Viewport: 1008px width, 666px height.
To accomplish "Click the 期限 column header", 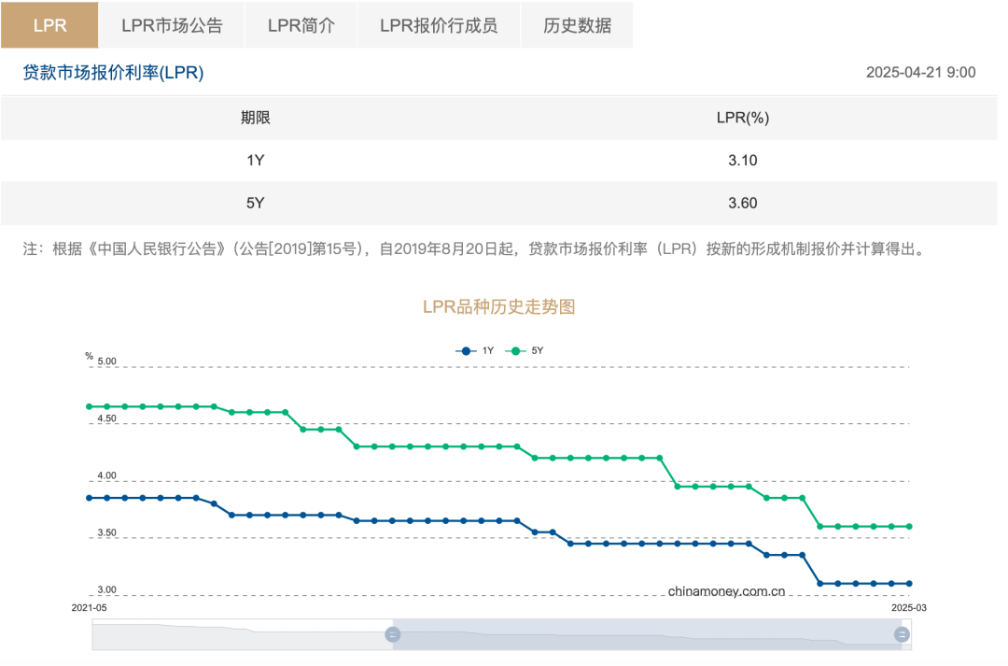I will click(255, 118).
